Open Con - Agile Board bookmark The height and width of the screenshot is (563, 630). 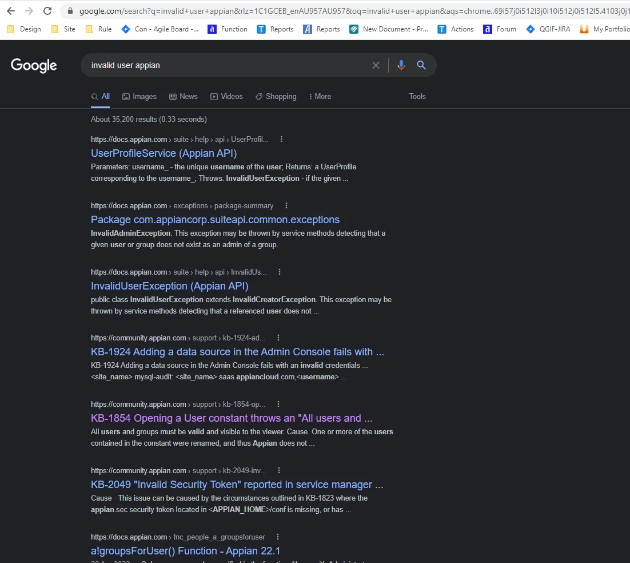(160, 29)
